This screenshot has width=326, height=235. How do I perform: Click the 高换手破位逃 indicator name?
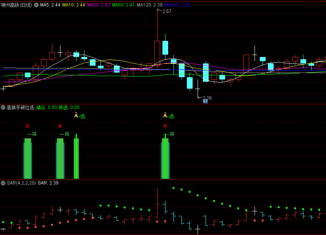coord(20,107)
